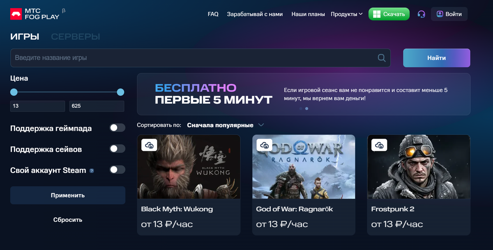Screen dimensions: 493x250
Task: Click the beta symbol next to the logo
Action: coord(63,10)
